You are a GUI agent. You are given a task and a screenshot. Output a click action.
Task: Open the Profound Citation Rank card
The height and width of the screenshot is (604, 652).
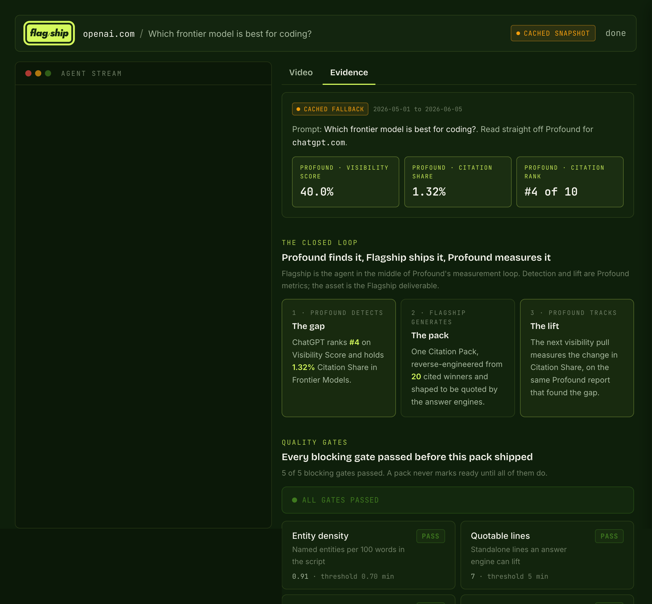570,182
